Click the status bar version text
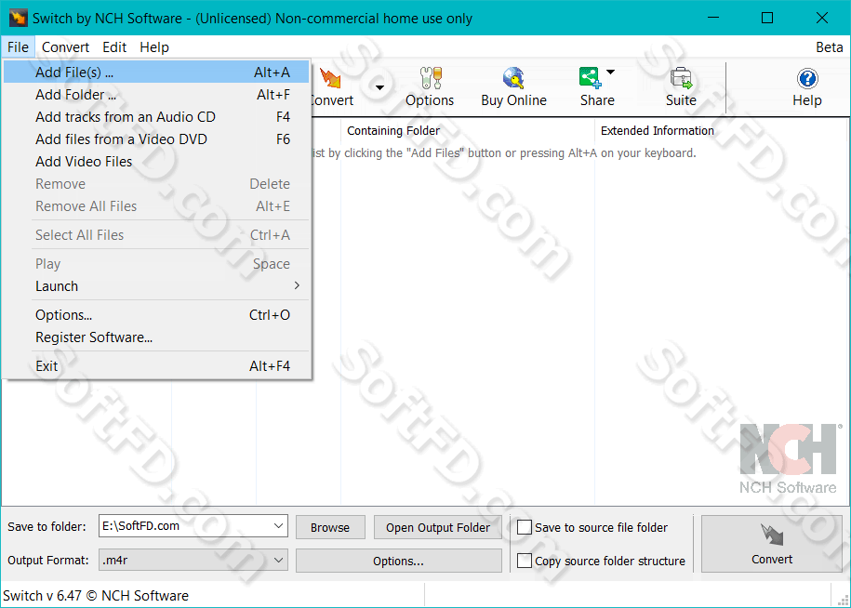This screenshot has width=851, height=608. pos(96,596)
